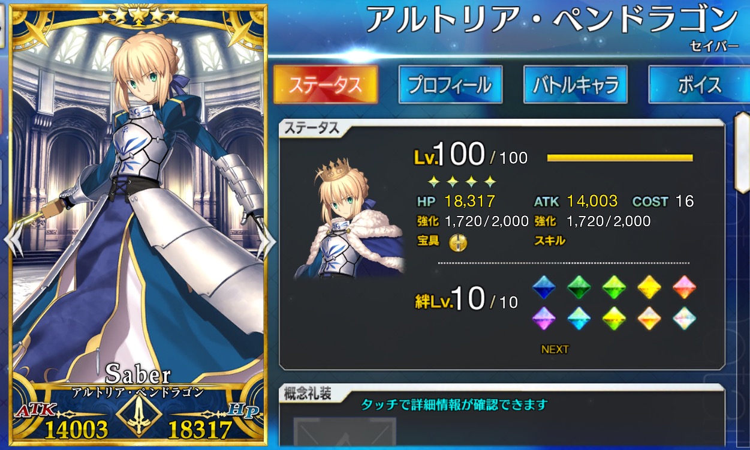Open the ボイス tab

click(x=699, y=85)
